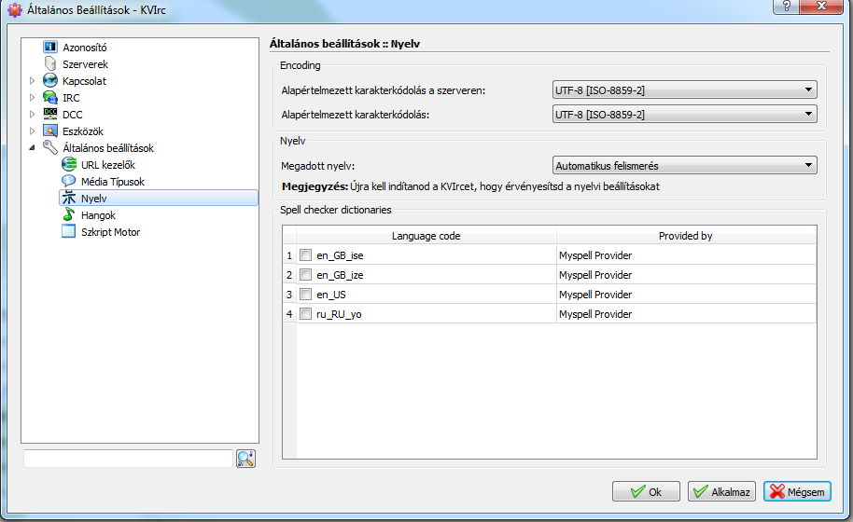Expand the IRC tree node
The width and height of the screenshot is (853, 522).
tap(32, 98)
